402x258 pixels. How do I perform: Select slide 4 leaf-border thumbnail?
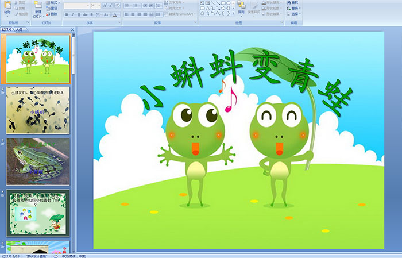[38, 213]
